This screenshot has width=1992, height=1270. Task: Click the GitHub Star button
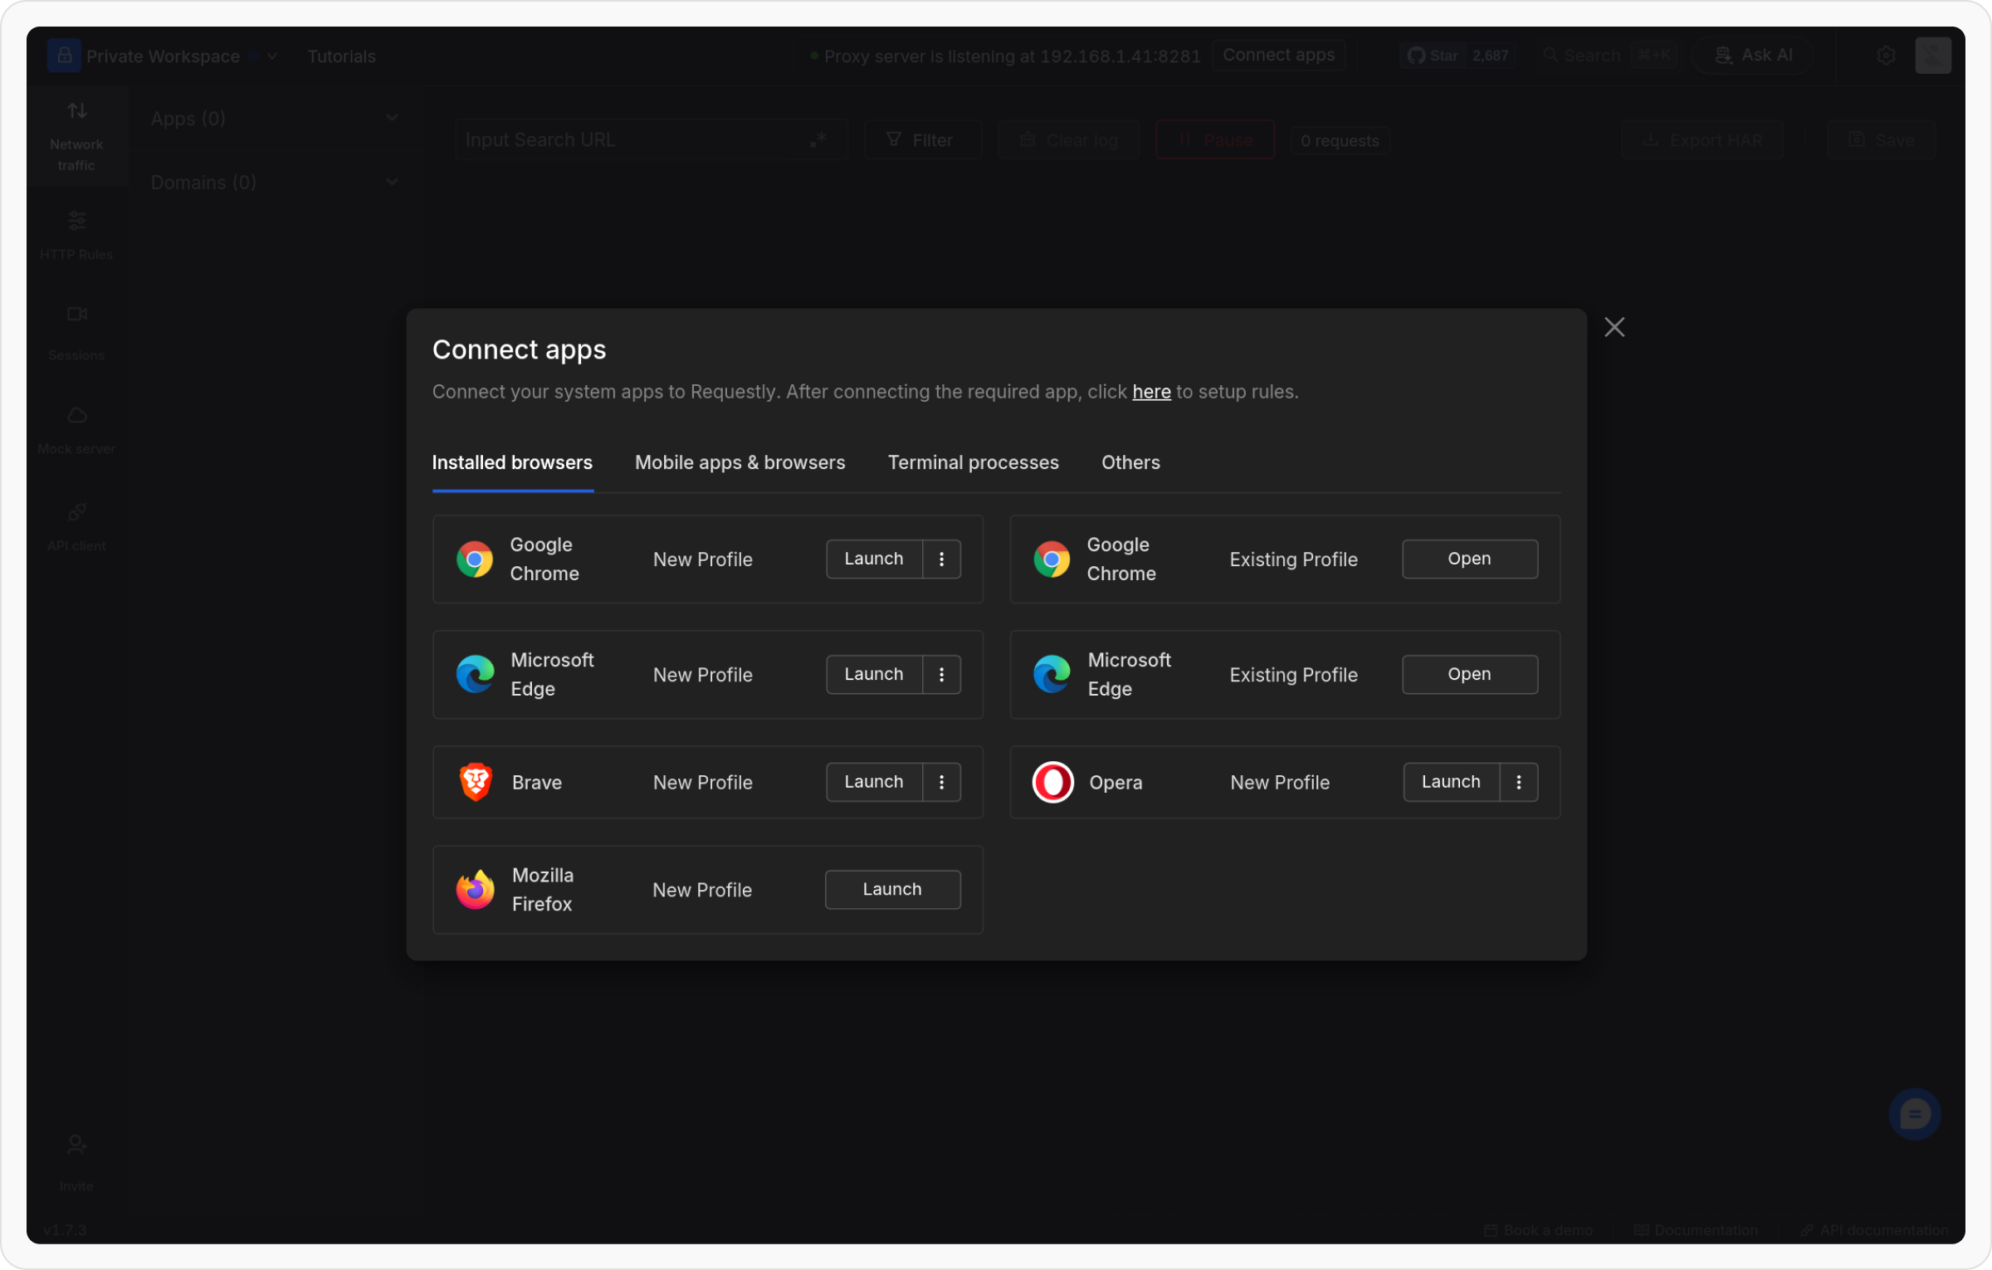[x=1434, y=56]
